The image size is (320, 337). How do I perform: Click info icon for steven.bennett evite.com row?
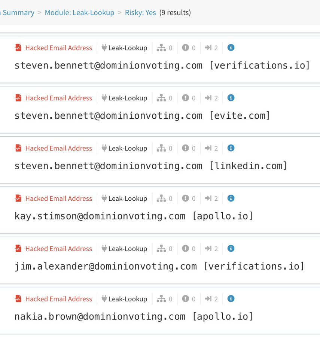click(231, 98)
